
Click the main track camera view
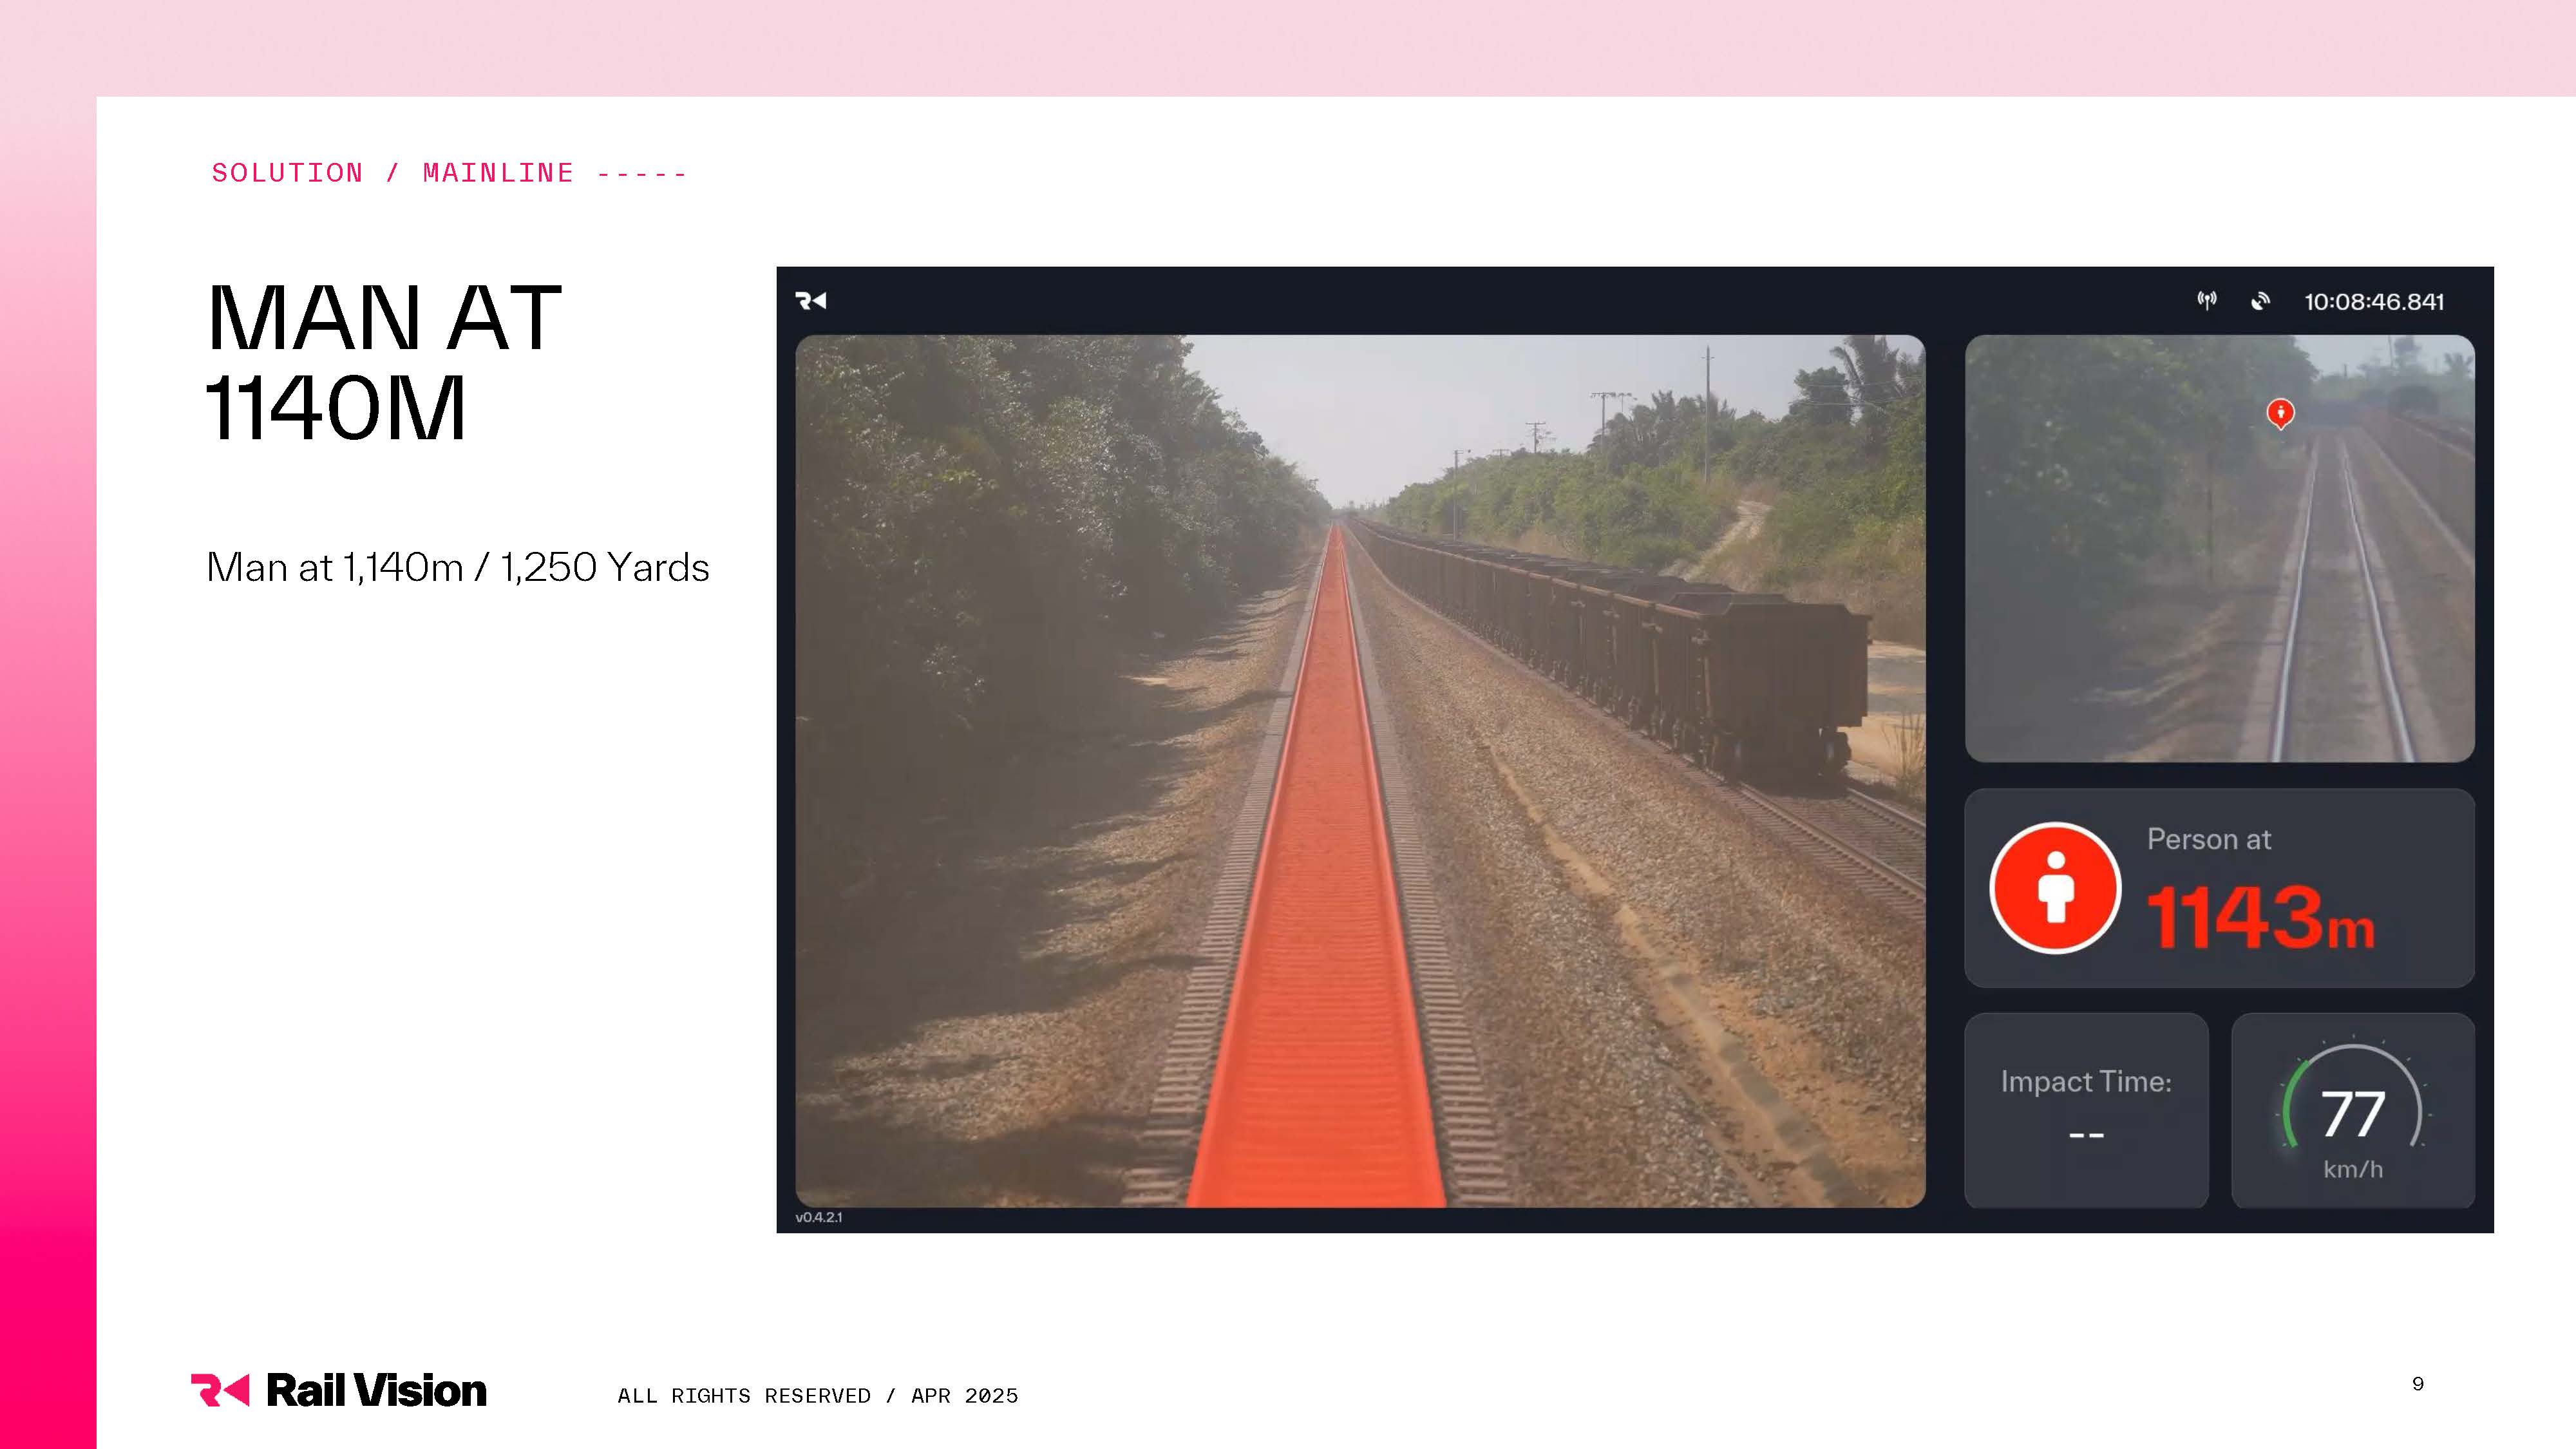(1360, 771)
